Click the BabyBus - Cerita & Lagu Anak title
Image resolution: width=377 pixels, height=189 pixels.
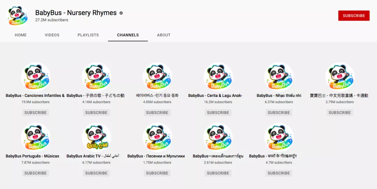[215, 96]
